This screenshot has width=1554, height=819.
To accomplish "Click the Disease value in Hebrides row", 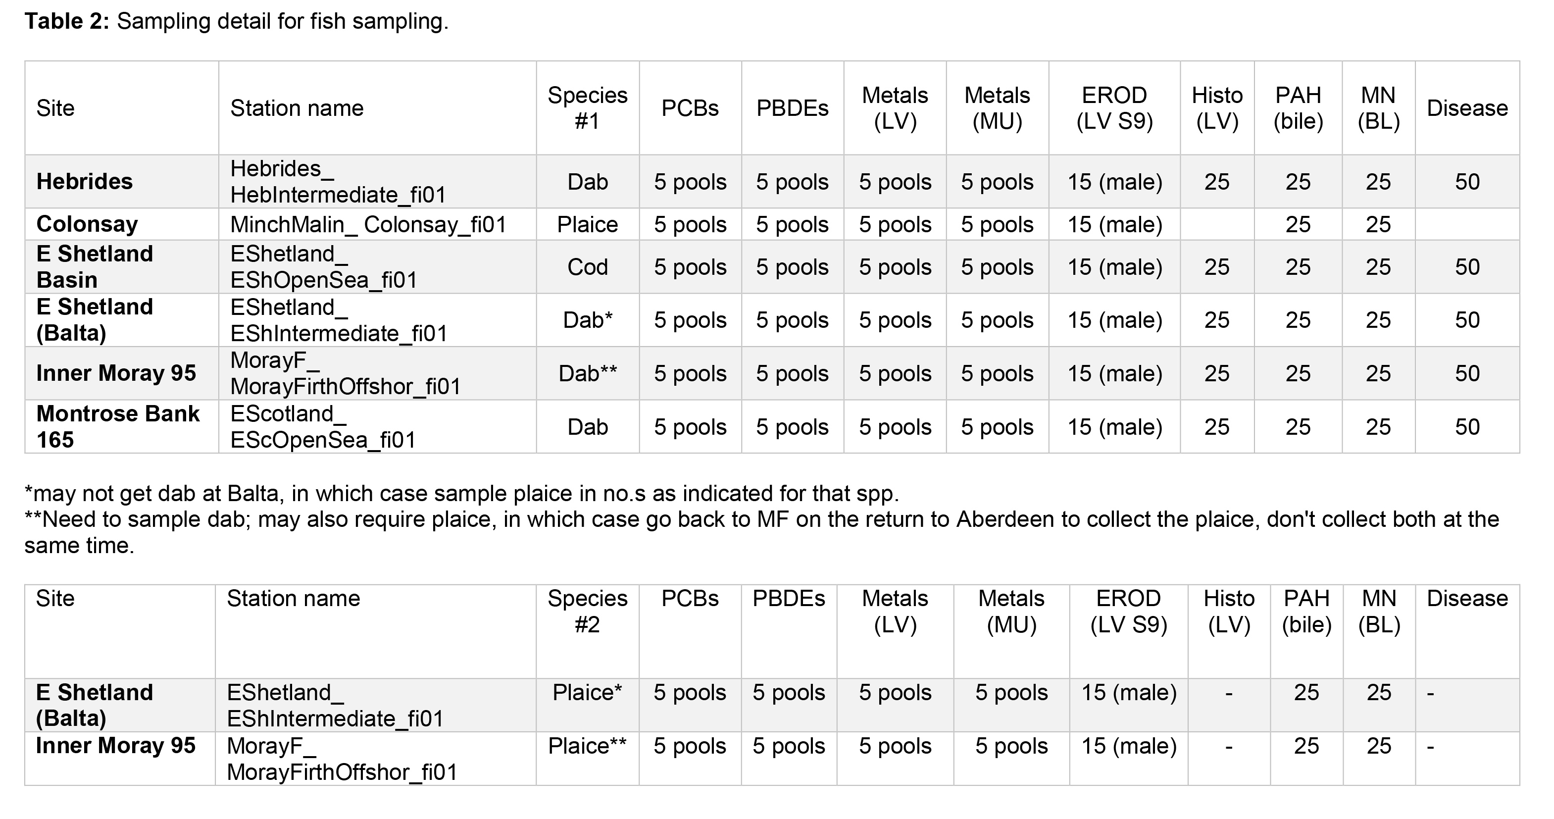I will point(1466,182).
